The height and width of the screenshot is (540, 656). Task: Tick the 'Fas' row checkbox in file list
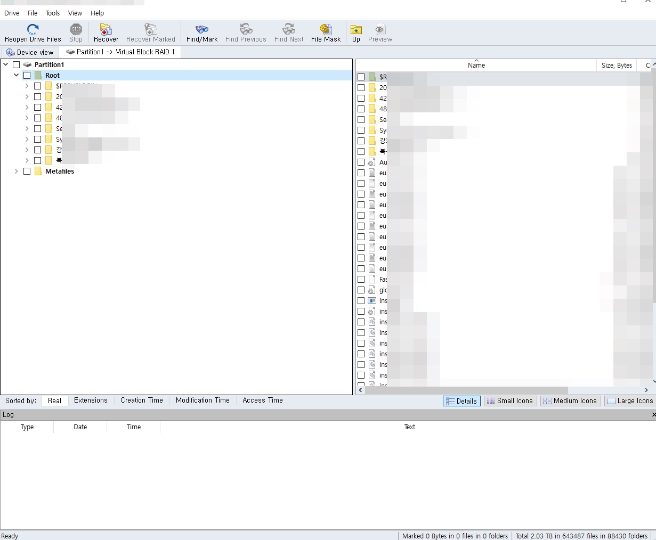(x=361, y=279)
